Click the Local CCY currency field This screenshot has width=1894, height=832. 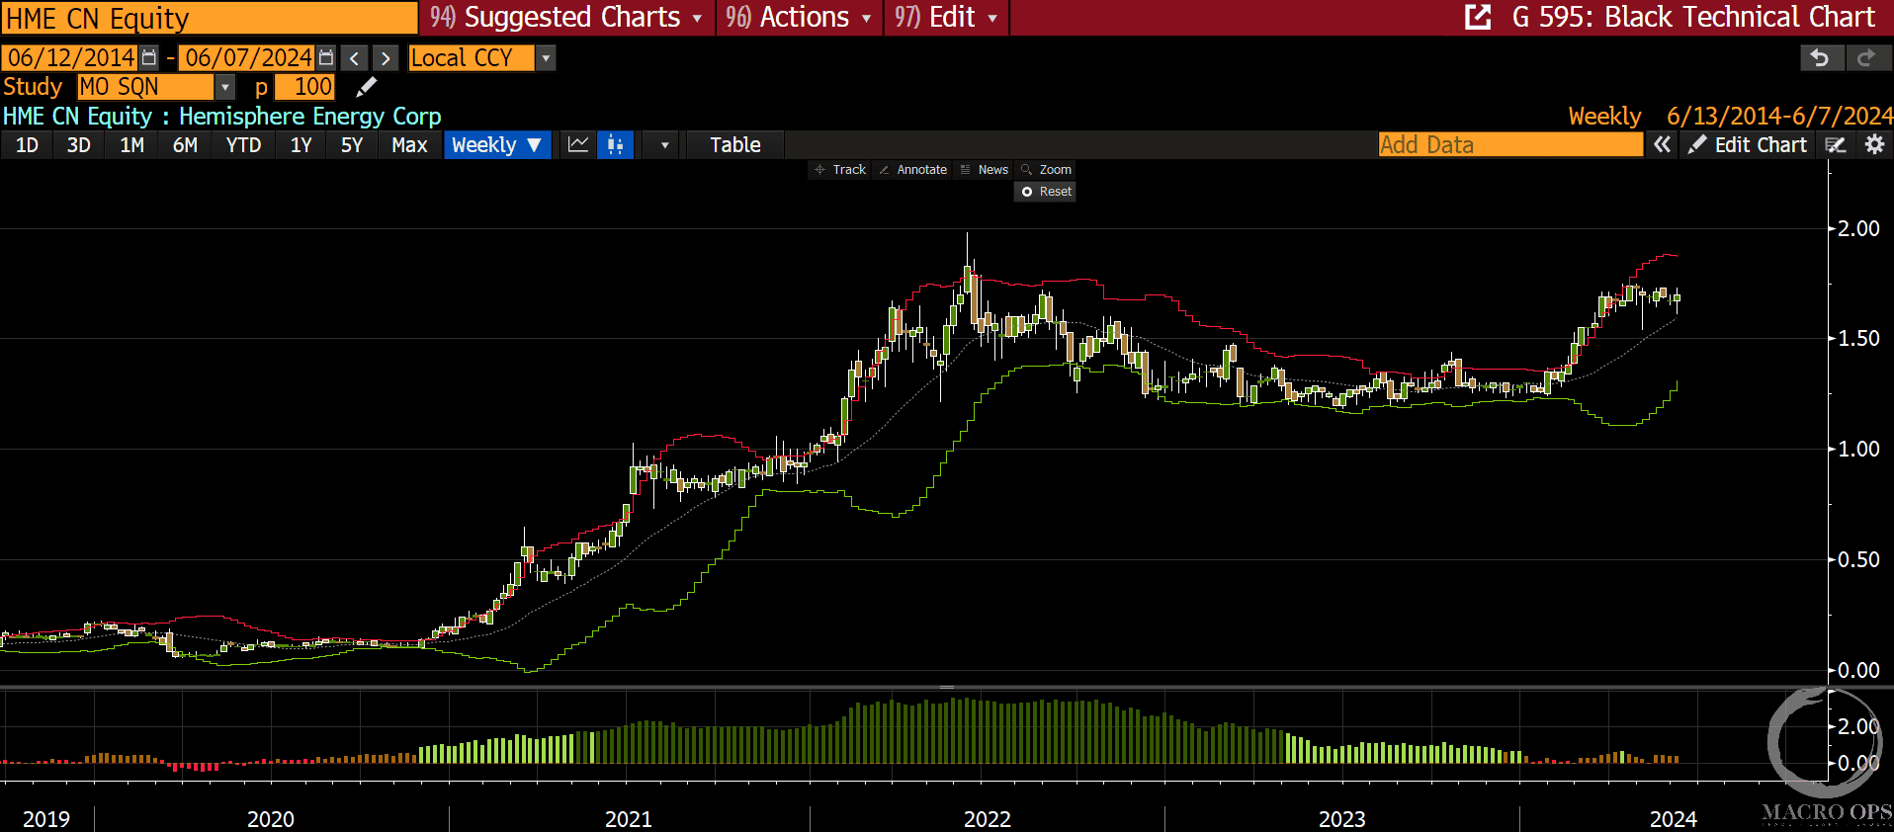[472, 58]
